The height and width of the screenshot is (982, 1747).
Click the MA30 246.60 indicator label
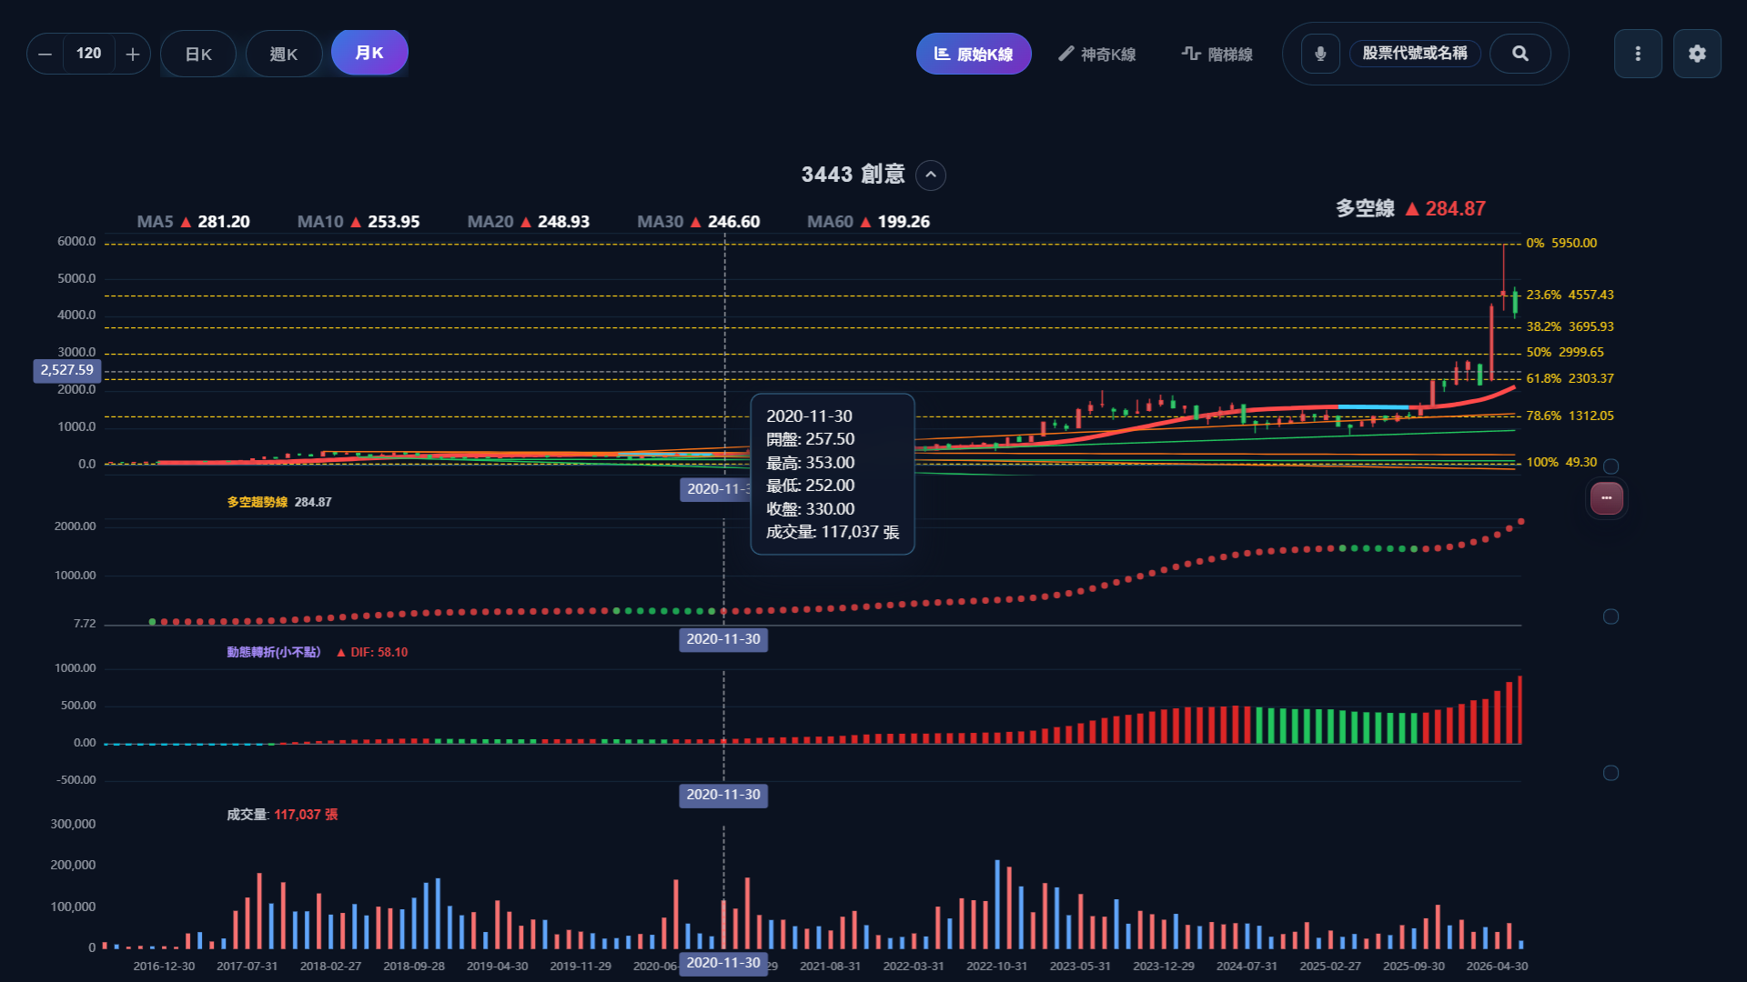tap(699, 222)
